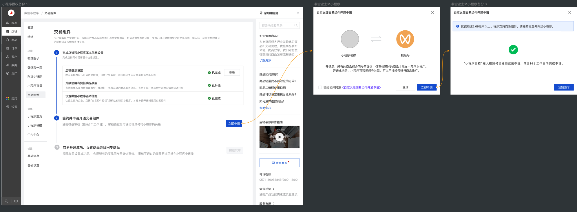This screenshot has height=212, width=577.
Task: Open the 店铺 sidebar icon item
Action: pos(11,32)
